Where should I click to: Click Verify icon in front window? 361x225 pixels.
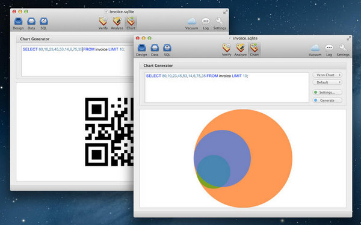coord(226,50)
